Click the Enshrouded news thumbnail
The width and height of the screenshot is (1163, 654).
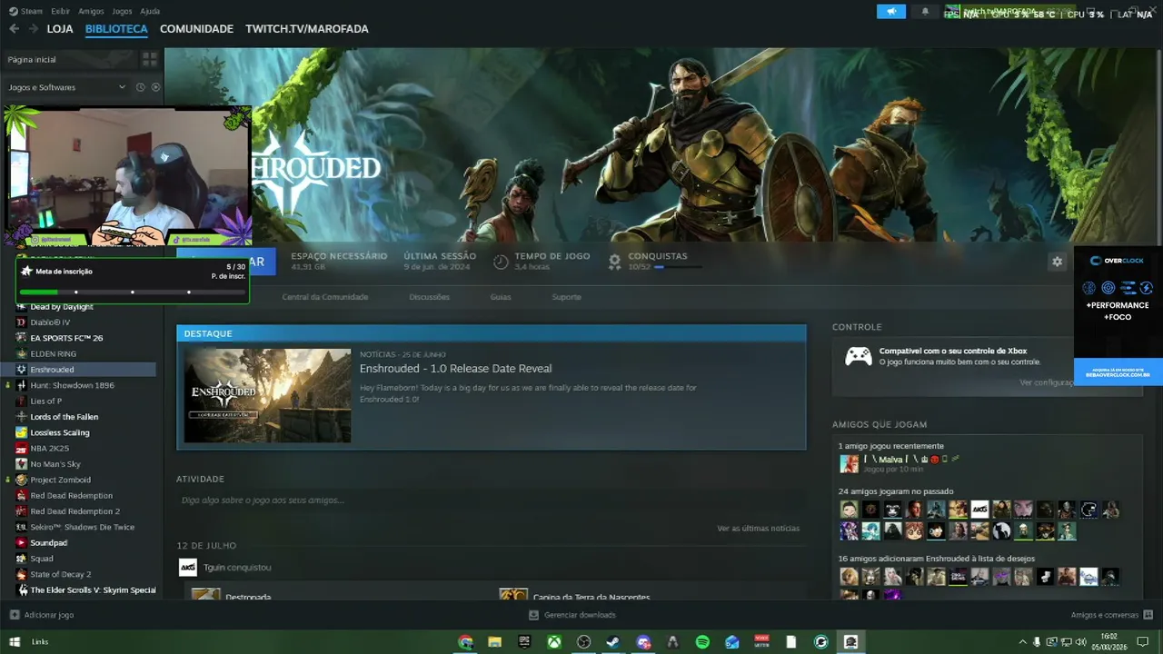tap(267, 396)
